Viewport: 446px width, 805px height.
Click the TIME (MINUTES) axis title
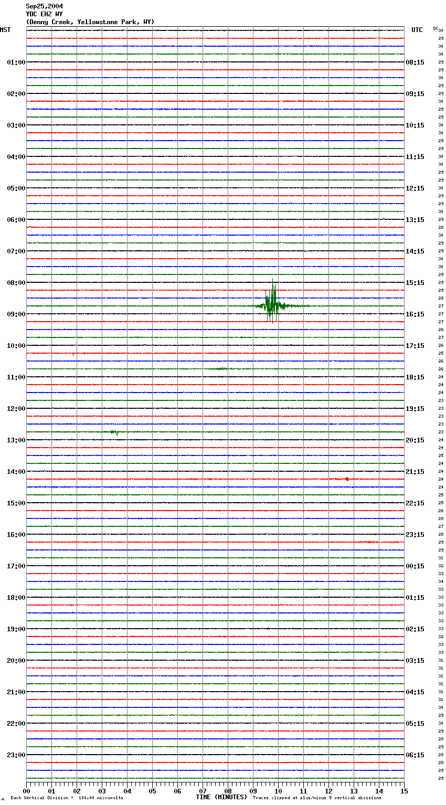(x=221, y=797)
